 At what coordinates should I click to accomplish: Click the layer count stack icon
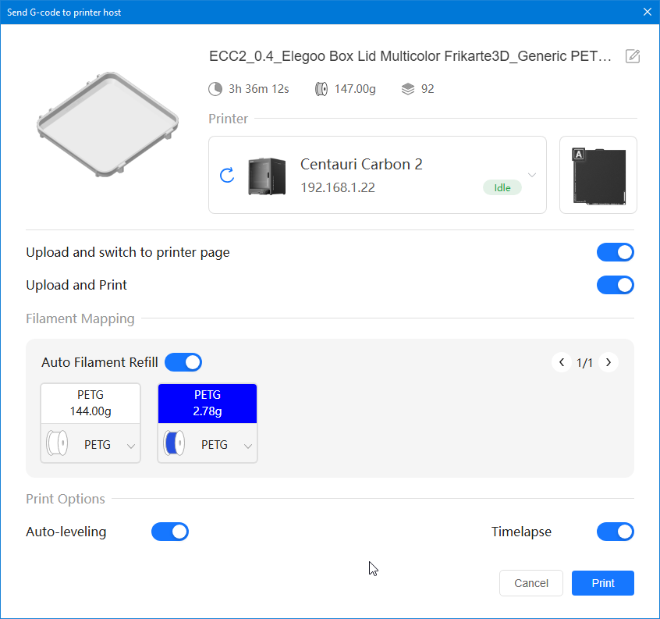(407, 89)
